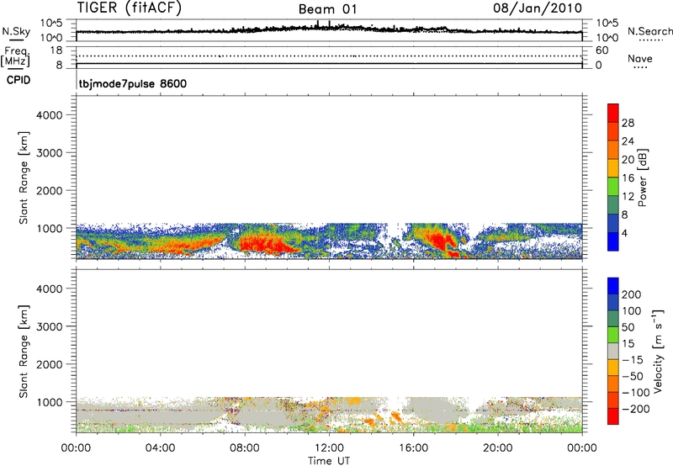Select Power colorbar segment between 24 and 28

(613, 131)
